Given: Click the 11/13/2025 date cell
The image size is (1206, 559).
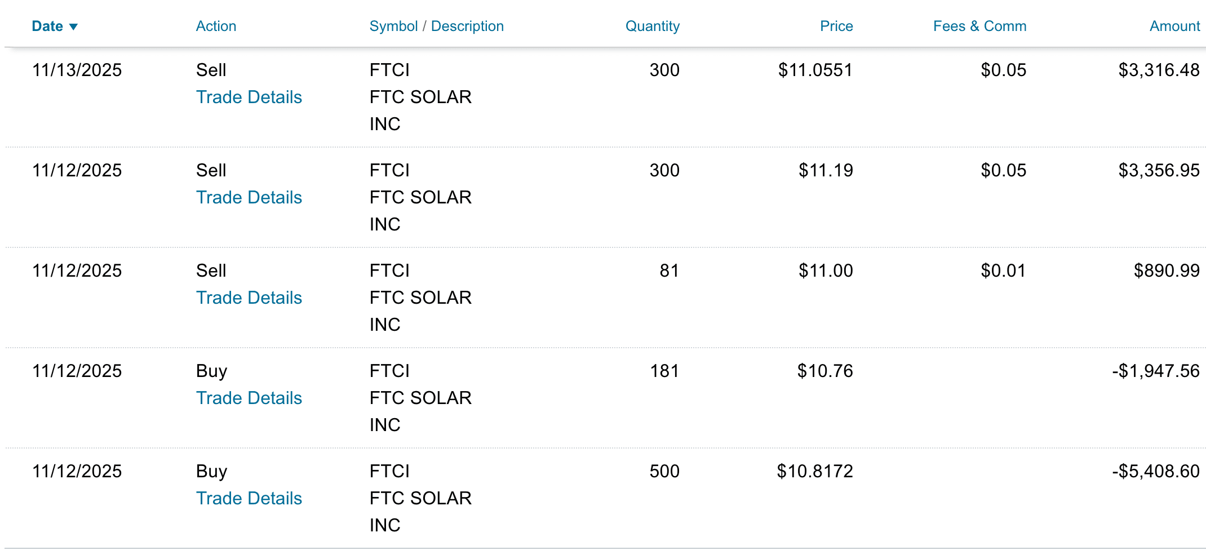Looking at the screenshot, I should pos(77,70).
